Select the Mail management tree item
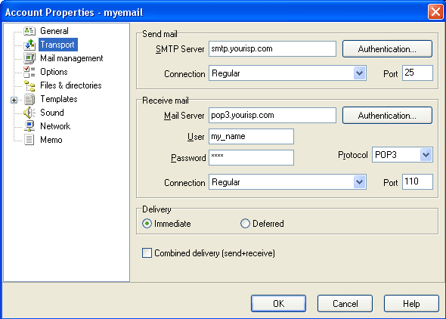446x319 pixels. pos(71,58)
